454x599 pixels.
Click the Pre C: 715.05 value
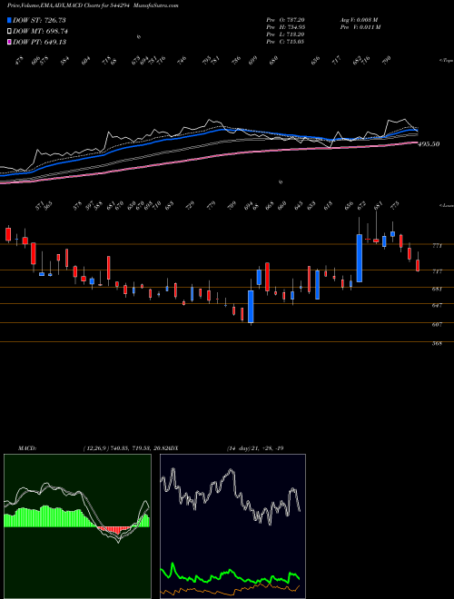click(285, 42)
